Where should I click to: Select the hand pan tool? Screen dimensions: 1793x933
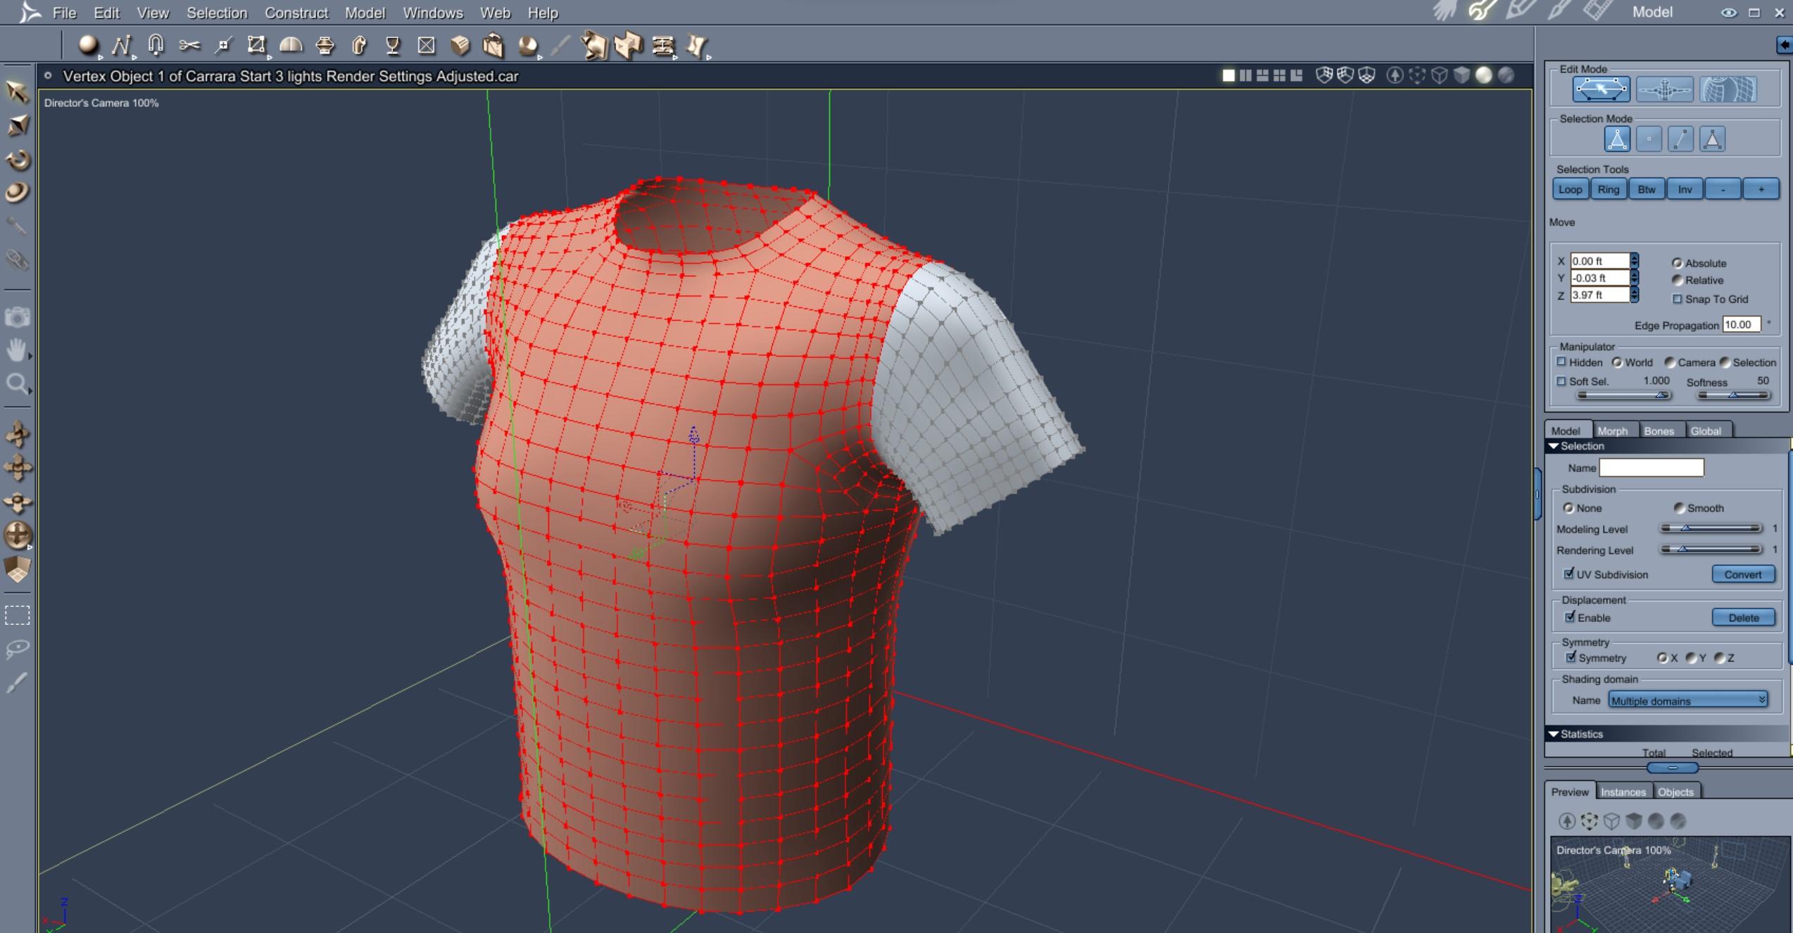(x=17, y=350)
